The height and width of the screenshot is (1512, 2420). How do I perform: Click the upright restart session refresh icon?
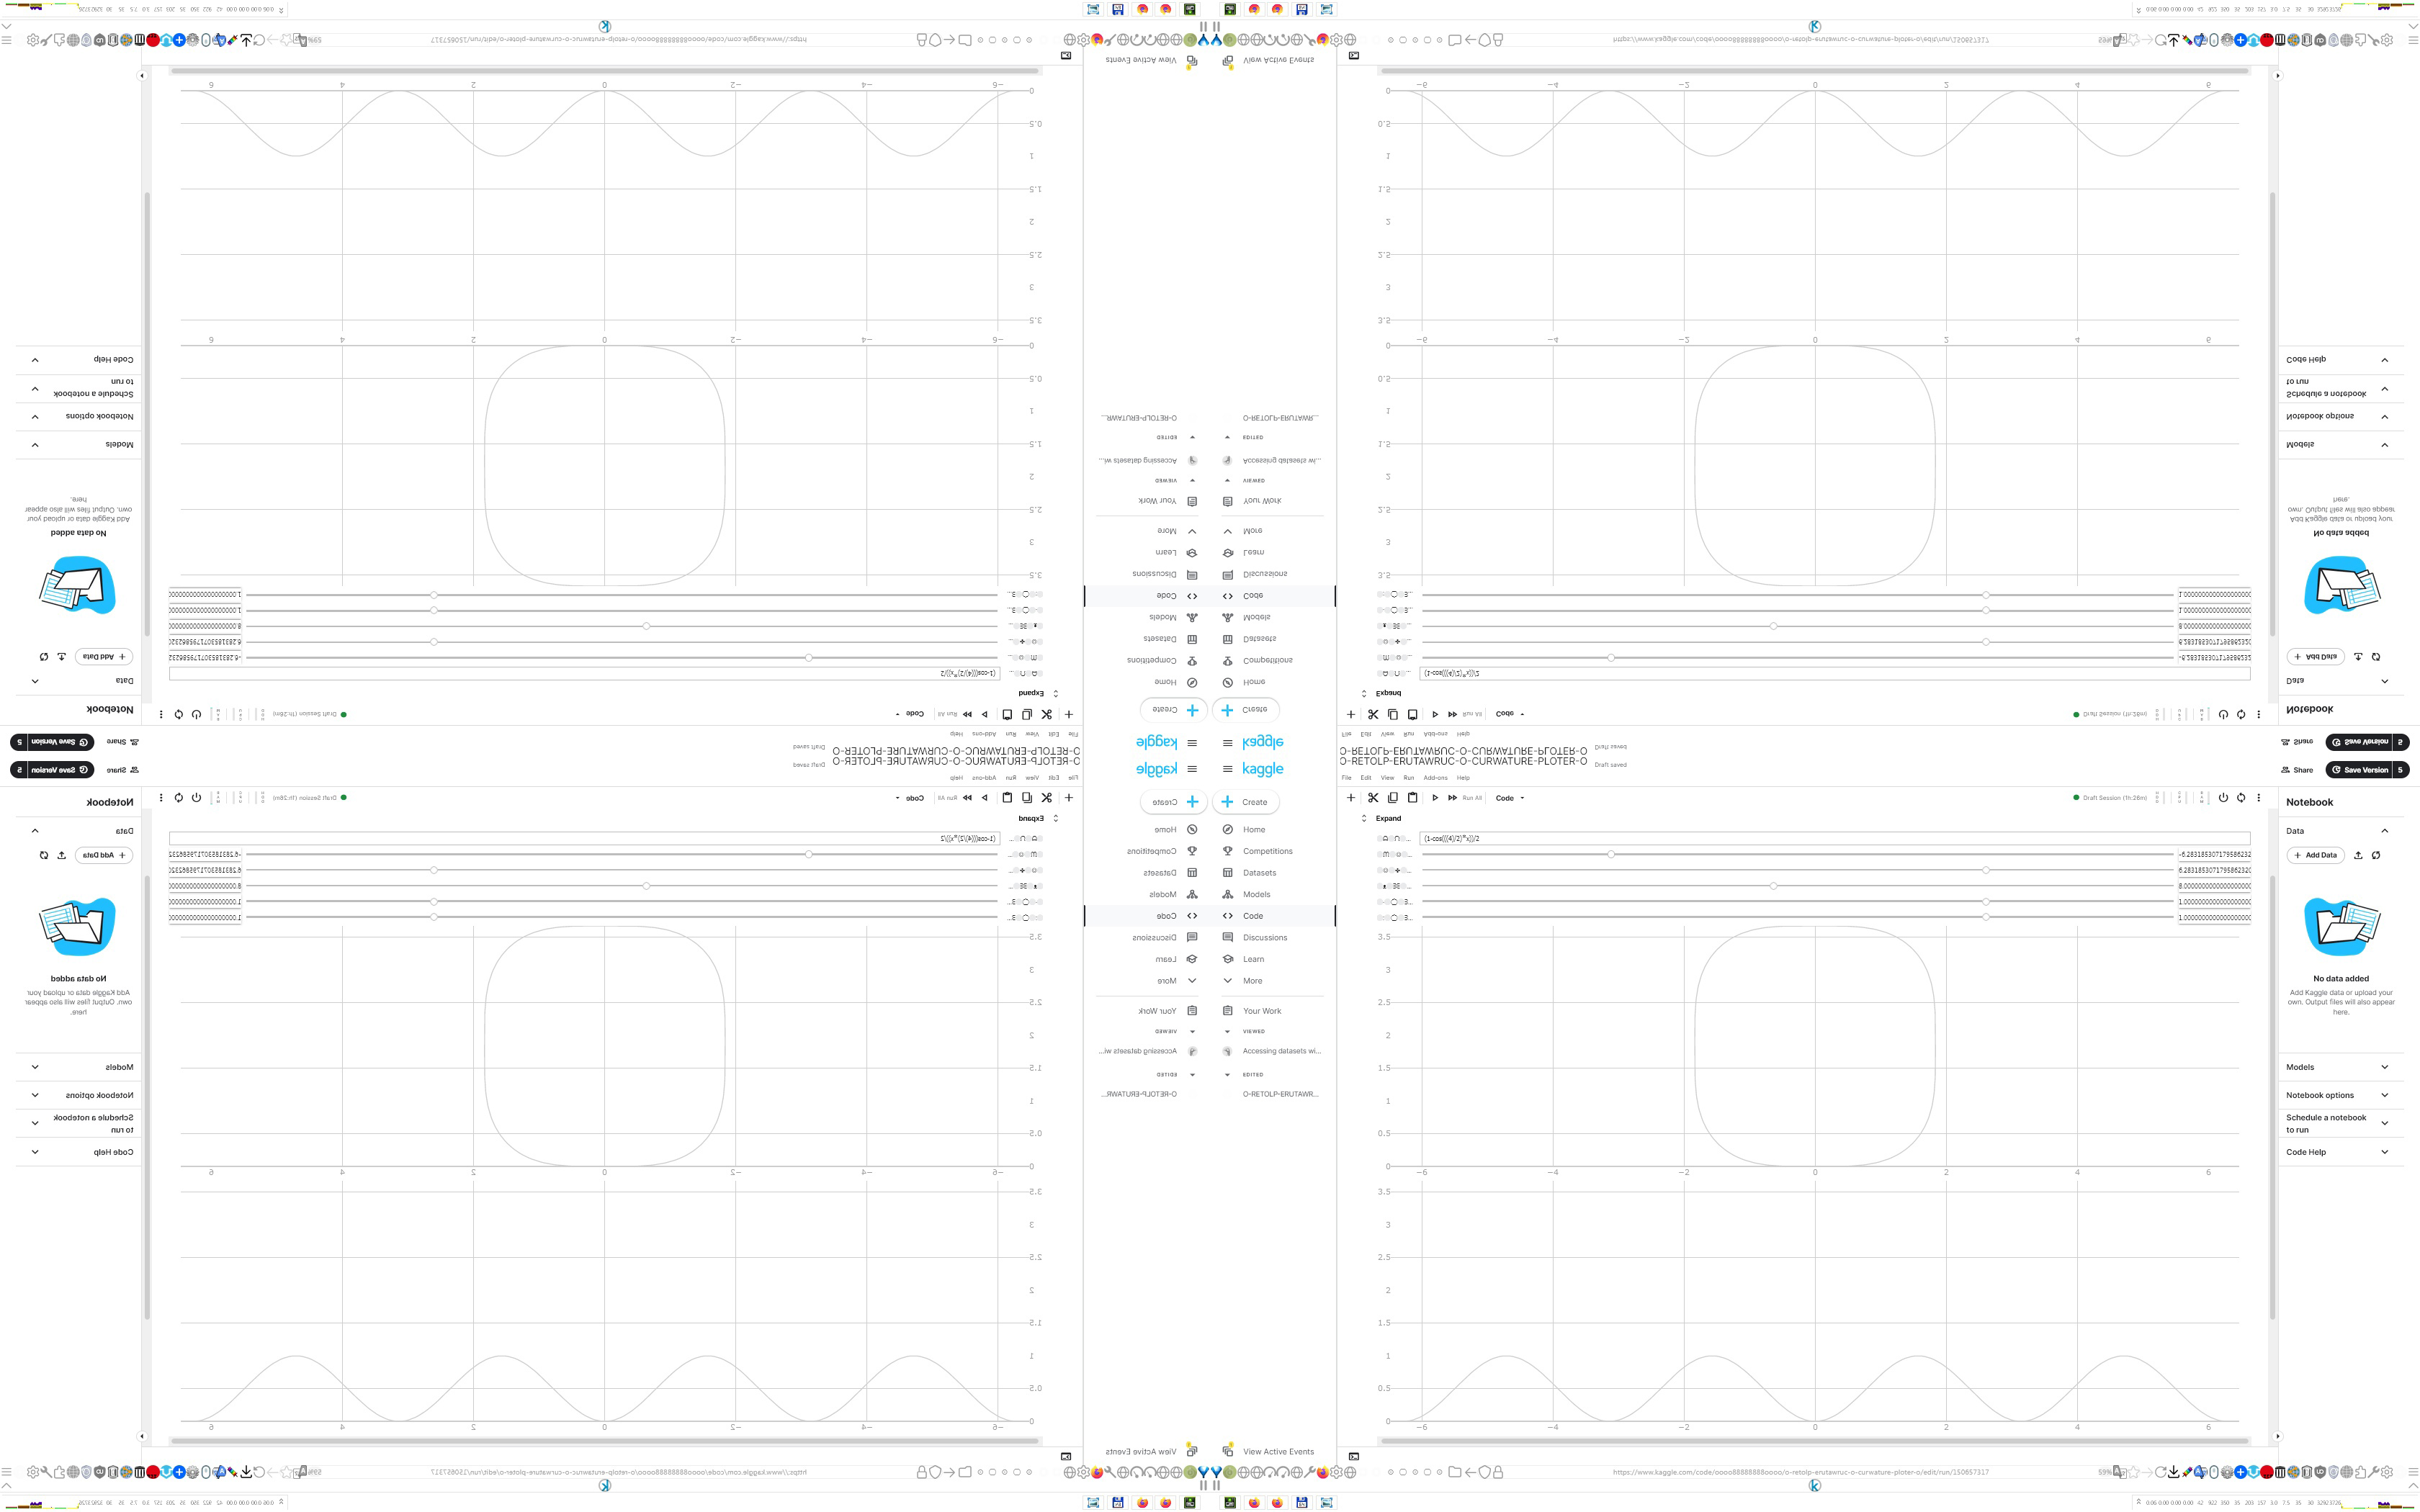(x=2241, y=798)
